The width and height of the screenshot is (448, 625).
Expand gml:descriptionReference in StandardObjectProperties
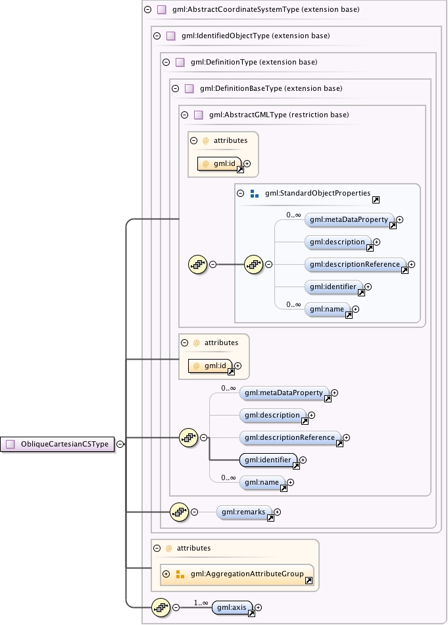[411, 264]
